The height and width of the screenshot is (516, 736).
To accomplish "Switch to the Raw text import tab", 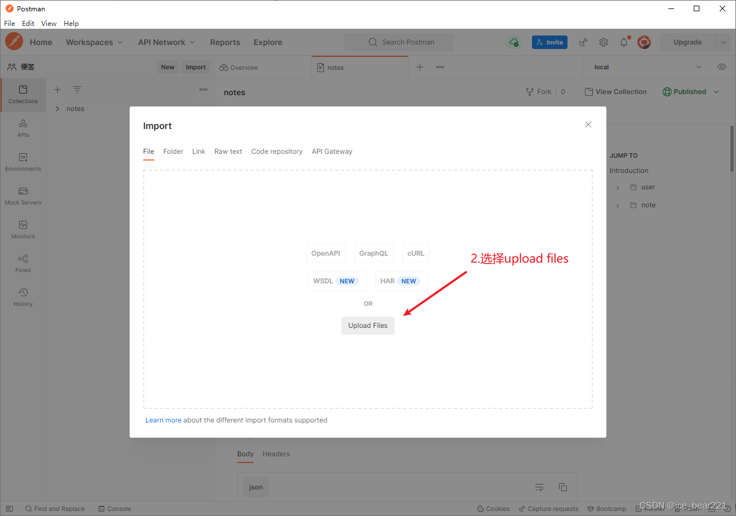I will [228, 152].
